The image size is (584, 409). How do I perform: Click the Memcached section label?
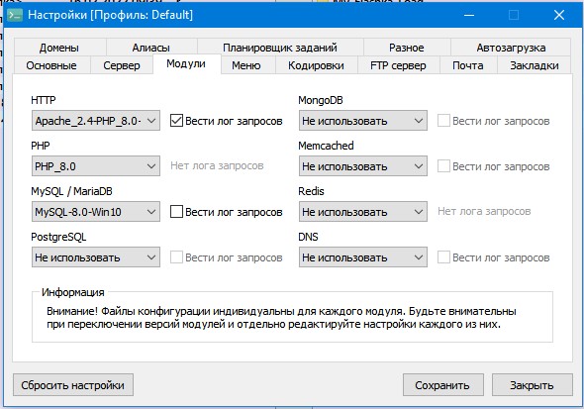[x=326, y=146]
